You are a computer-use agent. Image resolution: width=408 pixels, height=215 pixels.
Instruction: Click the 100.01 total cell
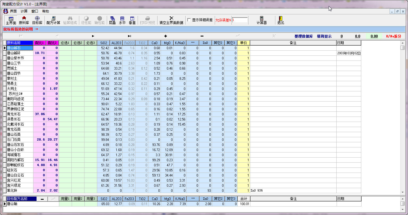click(244, 204)
